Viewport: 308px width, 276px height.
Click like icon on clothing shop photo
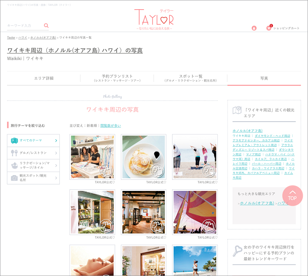pos(107,171)
